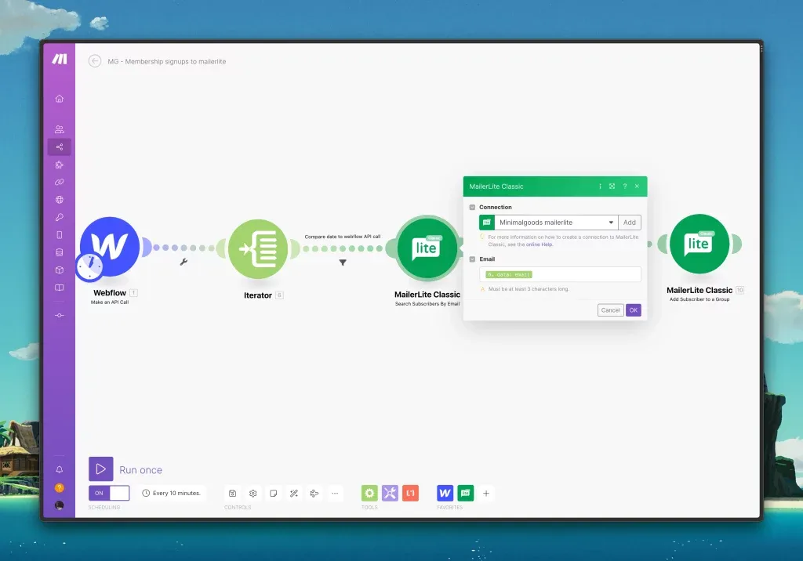
Task: Select MailerLite favorite in toolbar
Action: (466, 493)
